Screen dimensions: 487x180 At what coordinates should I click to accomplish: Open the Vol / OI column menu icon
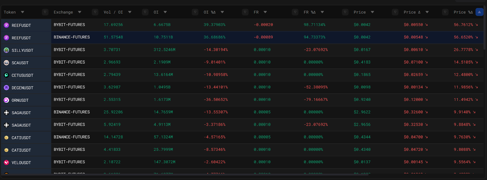pos(130,12)
